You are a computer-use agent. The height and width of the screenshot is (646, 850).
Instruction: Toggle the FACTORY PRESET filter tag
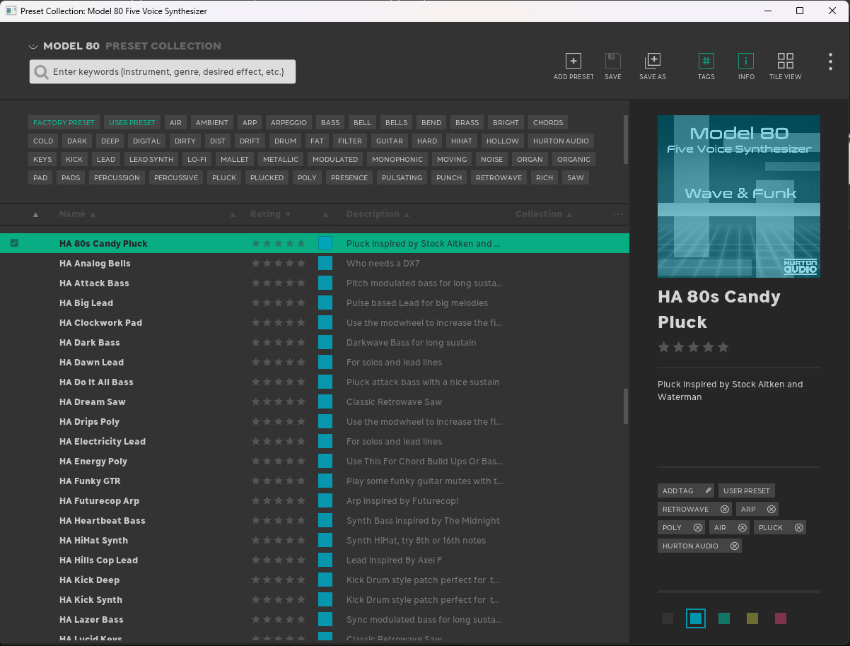pos(64,122)
